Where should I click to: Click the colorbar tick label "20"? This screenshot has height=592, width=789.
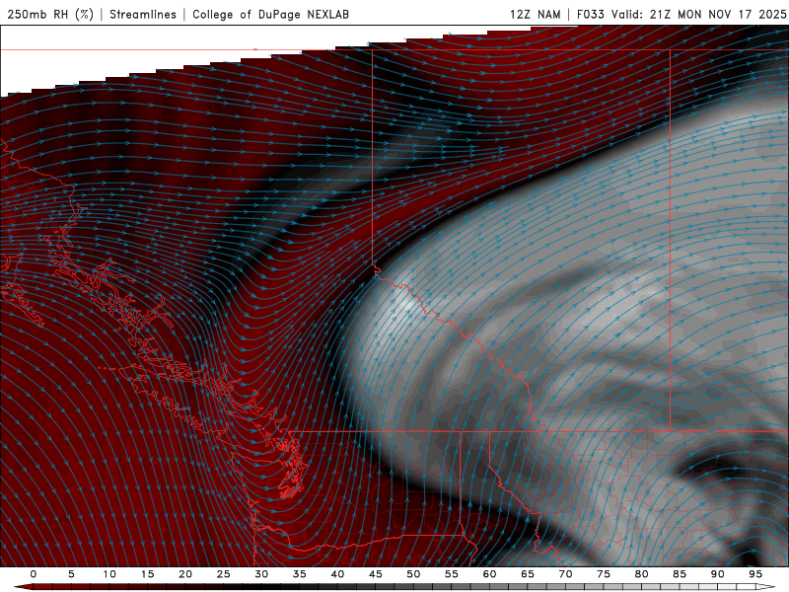tap(185, 574)
